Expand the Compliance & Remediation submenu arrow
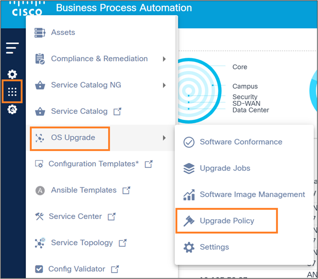Image resolution: width=318 pixels, height=279 pixels. (x=164, y=59)
